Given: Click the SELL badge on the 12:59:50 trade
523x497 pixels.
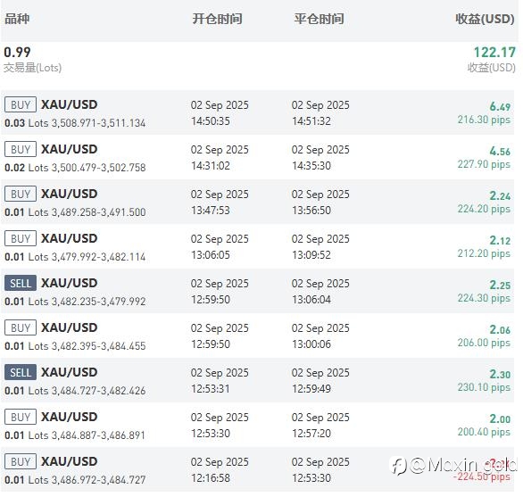Looking at the screenshot, I should [21, 283].
